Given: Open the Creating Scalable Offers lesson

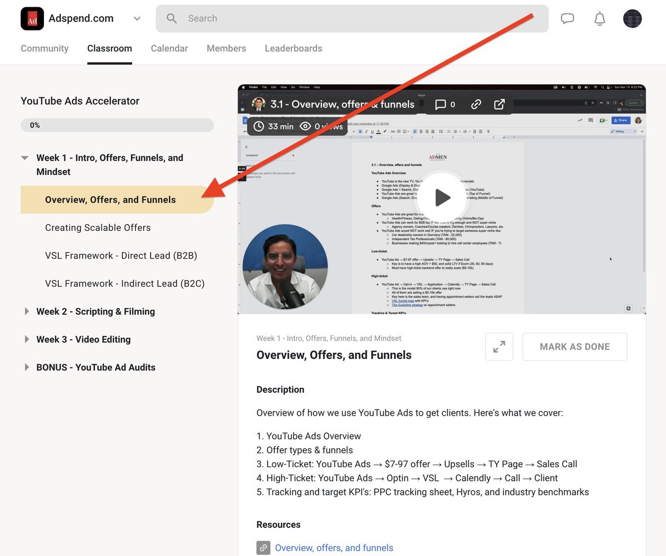Looking at the screenshot, I should (x=98, y=228).
